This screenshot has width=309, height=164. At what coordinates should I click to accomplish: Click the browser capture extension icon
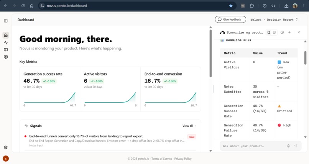click(243, 6)
